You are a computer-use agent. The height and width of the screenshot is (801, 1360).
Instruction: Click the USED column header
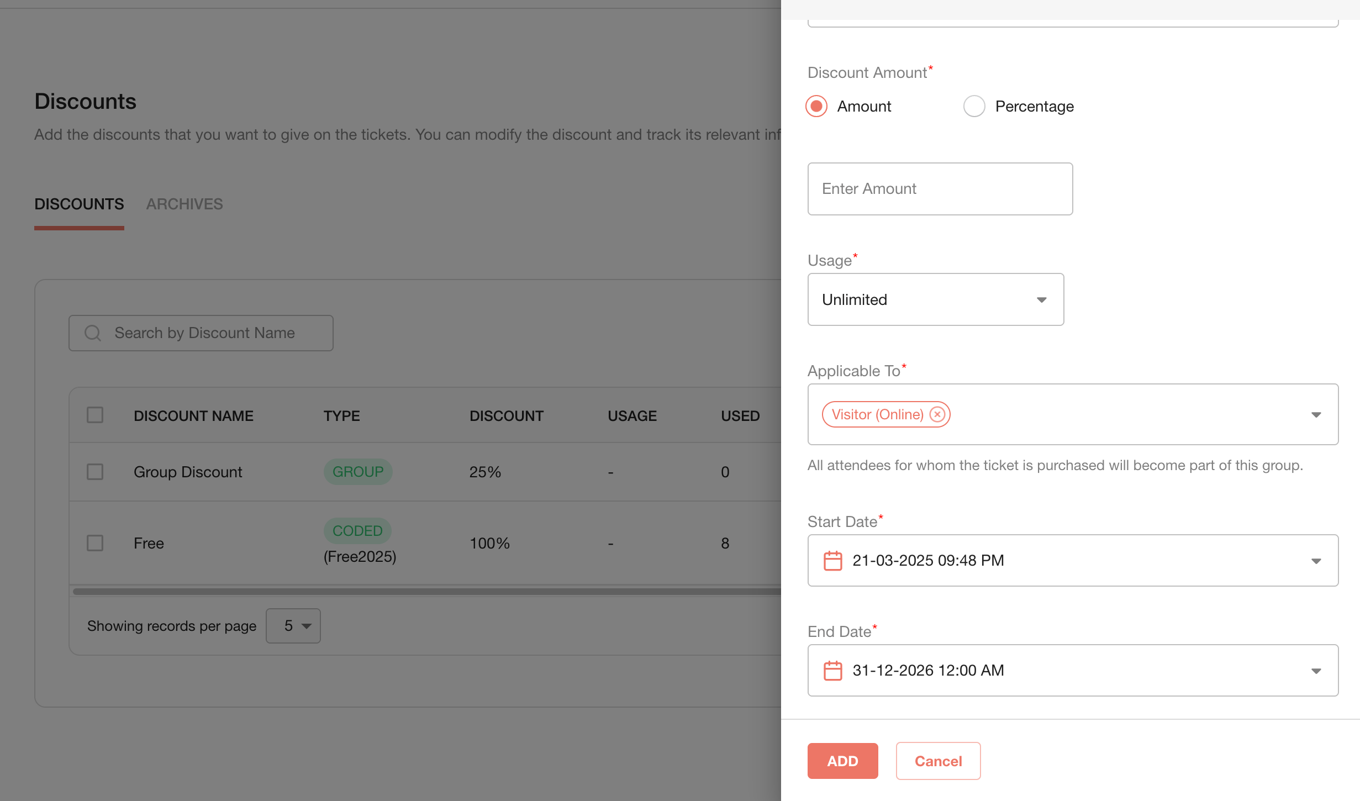coord(740,416)
